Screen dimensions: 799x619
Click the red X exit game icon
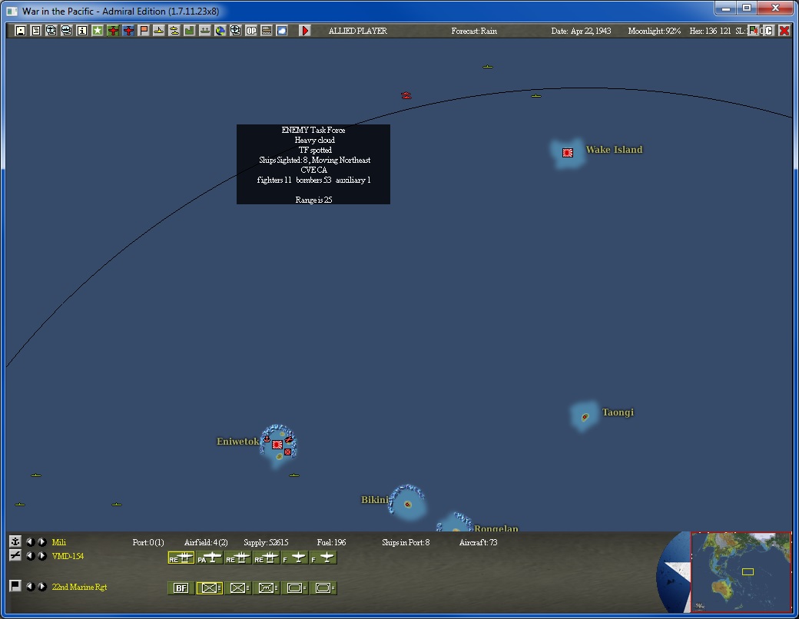coord(784,31)
